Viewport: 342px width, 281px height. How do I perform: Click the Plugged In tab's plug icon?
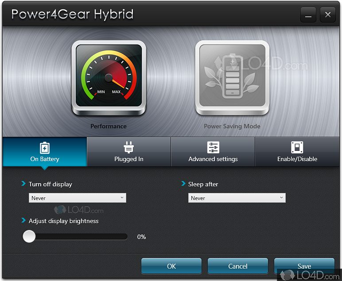(128, 147)
